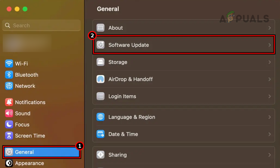Image resolution: width=280 pixels, height=168 pixels.
Task: Expand the About row chevron
Action: coord(270,28)
